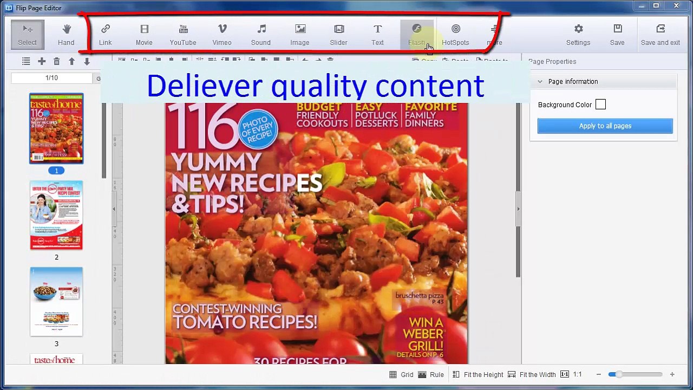693x390 pixels.
Task: Fit the Height of the page
Action: pyautogui.click(x=478, y=374)
